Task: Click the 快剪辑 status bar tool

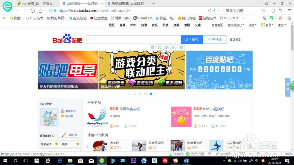Action: tap(176, 154)
